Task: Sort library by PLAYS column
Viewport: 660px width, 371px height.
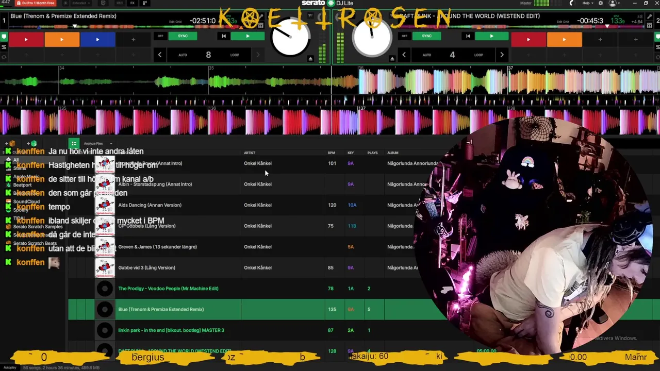Action: pos(372,153)
